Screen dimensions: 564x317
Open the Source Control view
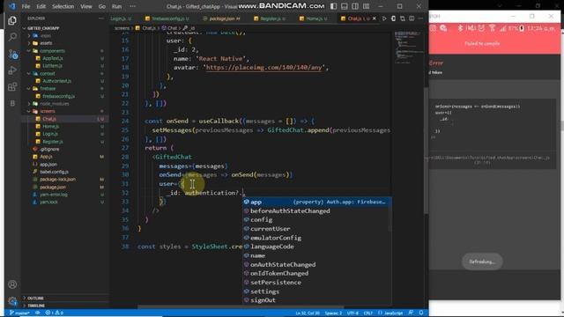(13, 54)
